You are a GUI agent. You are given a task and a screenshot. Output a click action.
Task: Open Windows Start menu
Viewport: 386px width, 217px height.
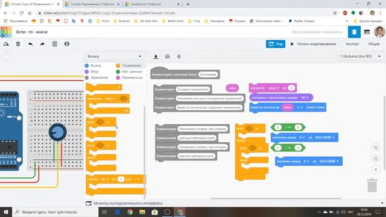(x=6, y=212)
